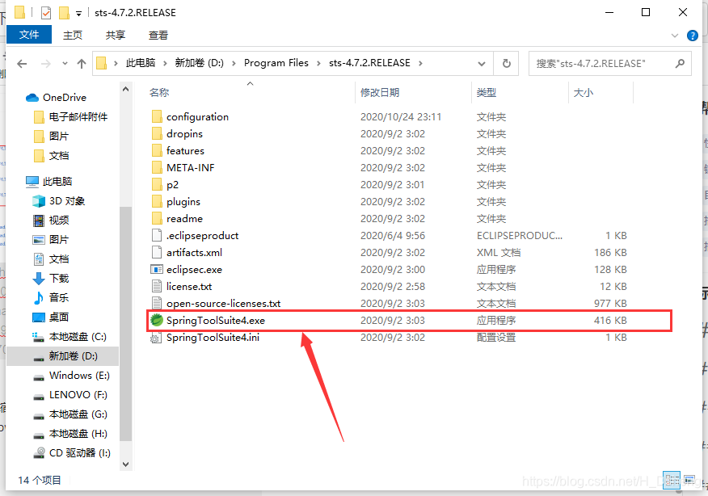Go back with the left arrow
The image size is (708, 496).
pos(22,64)
